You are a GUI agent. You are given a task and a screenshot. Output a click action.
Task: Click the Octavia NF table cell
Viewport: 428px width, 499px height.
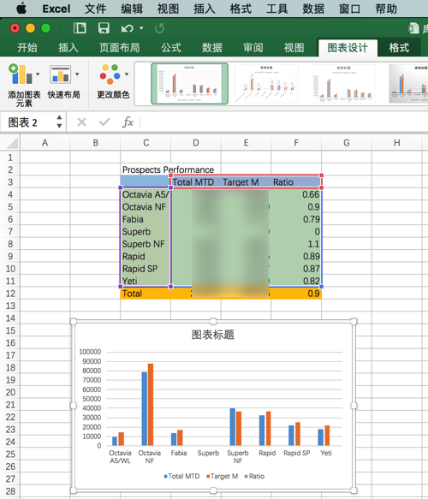146,207
